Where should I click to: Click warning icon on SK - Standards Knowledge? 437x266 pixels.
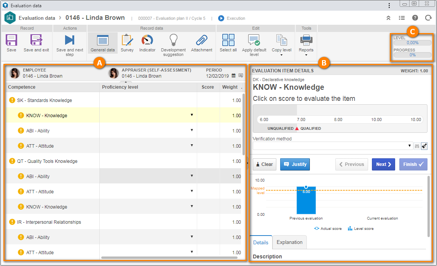point(12,100)
